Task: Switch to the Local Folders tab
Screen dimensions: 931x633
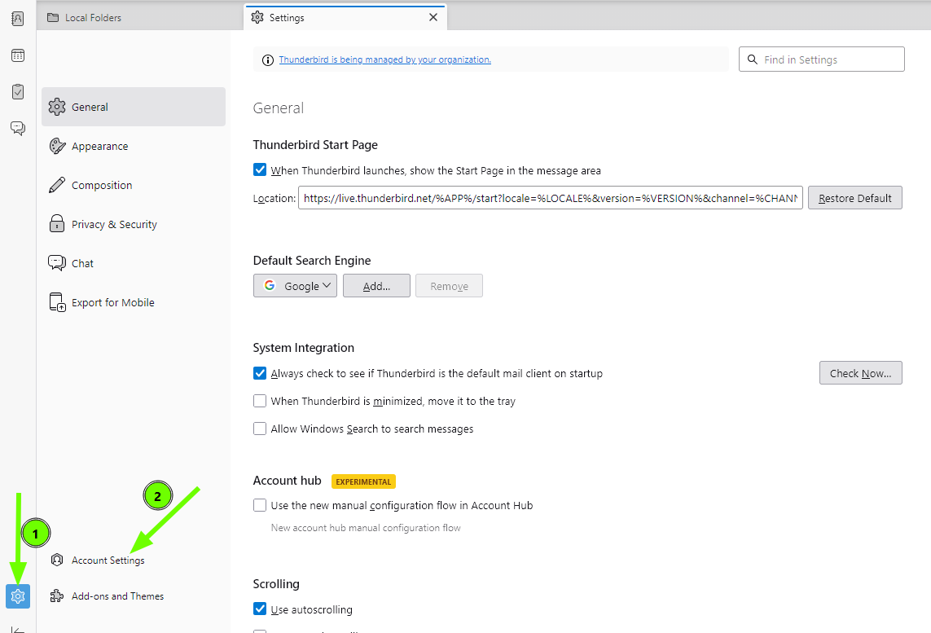Action: coord(139,17)
